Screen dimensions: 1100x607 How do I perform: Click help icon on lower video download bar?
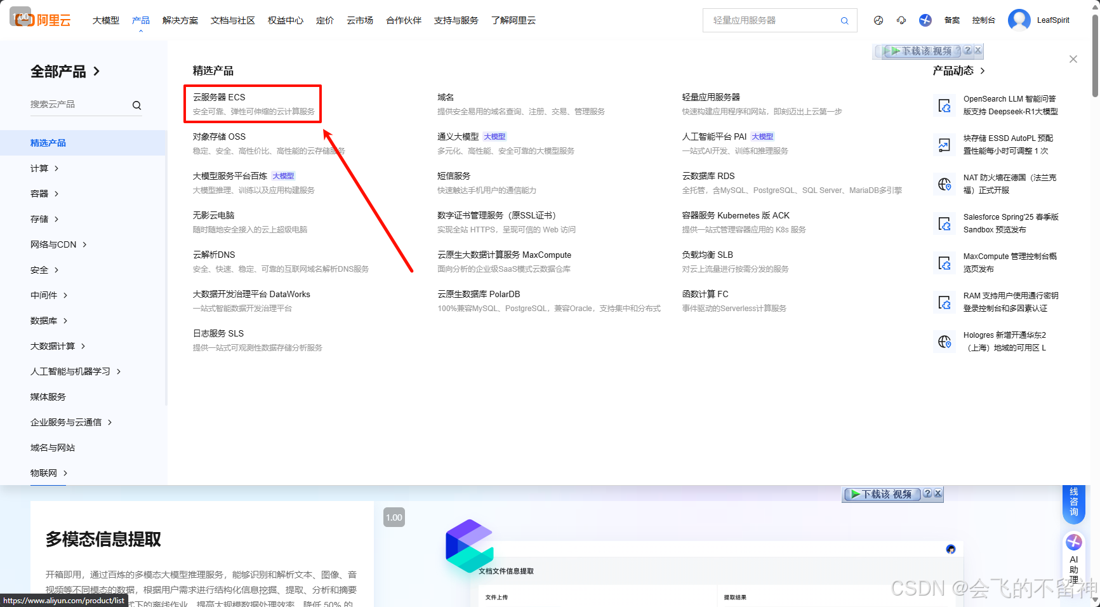click(x=927, y=493)
